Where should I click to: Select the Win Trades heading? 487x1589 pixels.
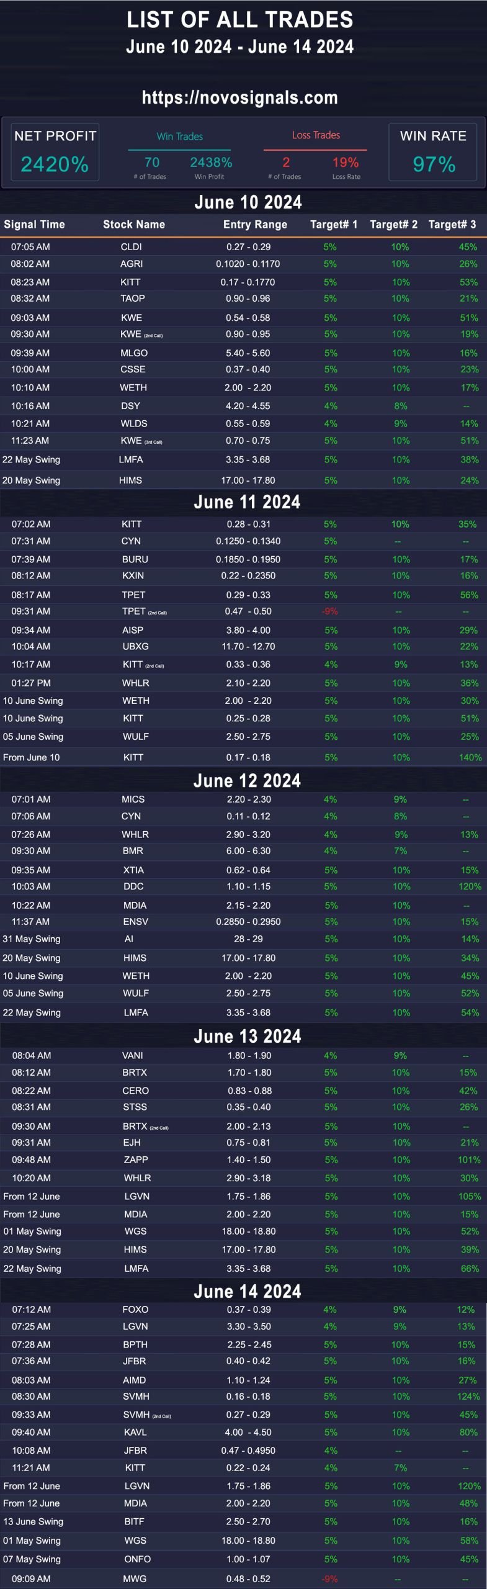pyautogui.click(x=180, y=136)
